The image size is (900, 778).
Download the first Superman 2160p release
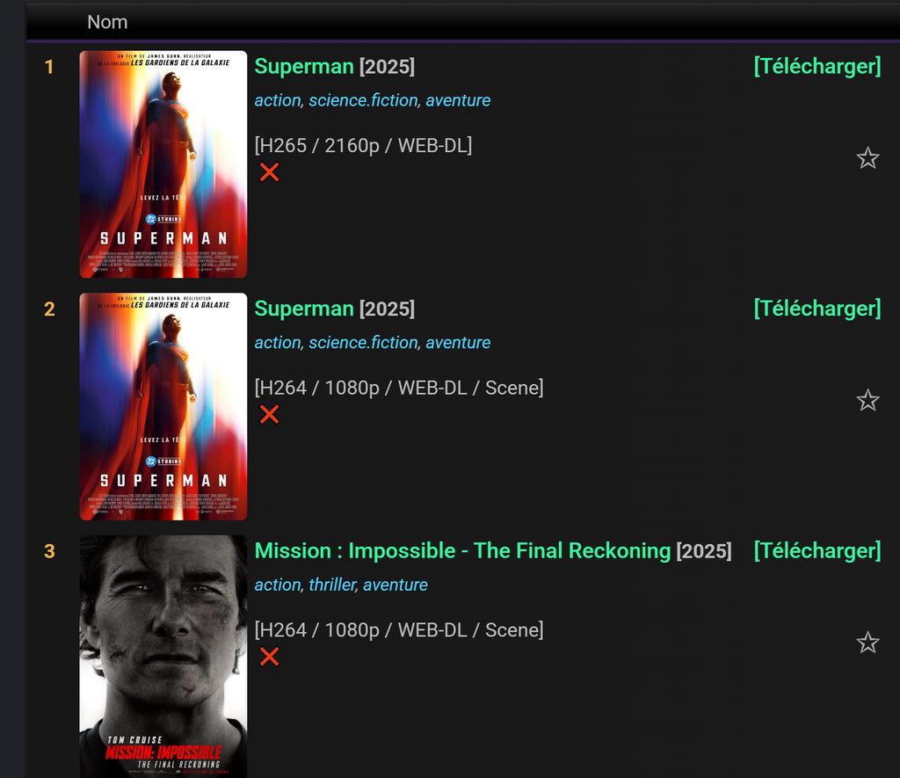tap(817, 66)
